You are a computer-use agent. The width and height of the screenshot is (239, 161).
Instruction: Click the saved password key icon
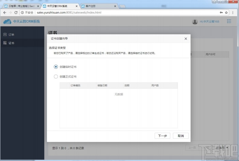pos(221,12)
